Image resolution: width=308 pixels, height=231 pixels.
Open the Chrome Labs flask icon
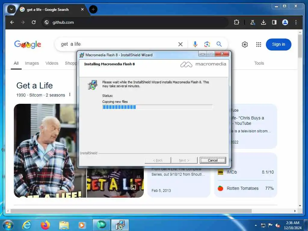tap(253, 22)
